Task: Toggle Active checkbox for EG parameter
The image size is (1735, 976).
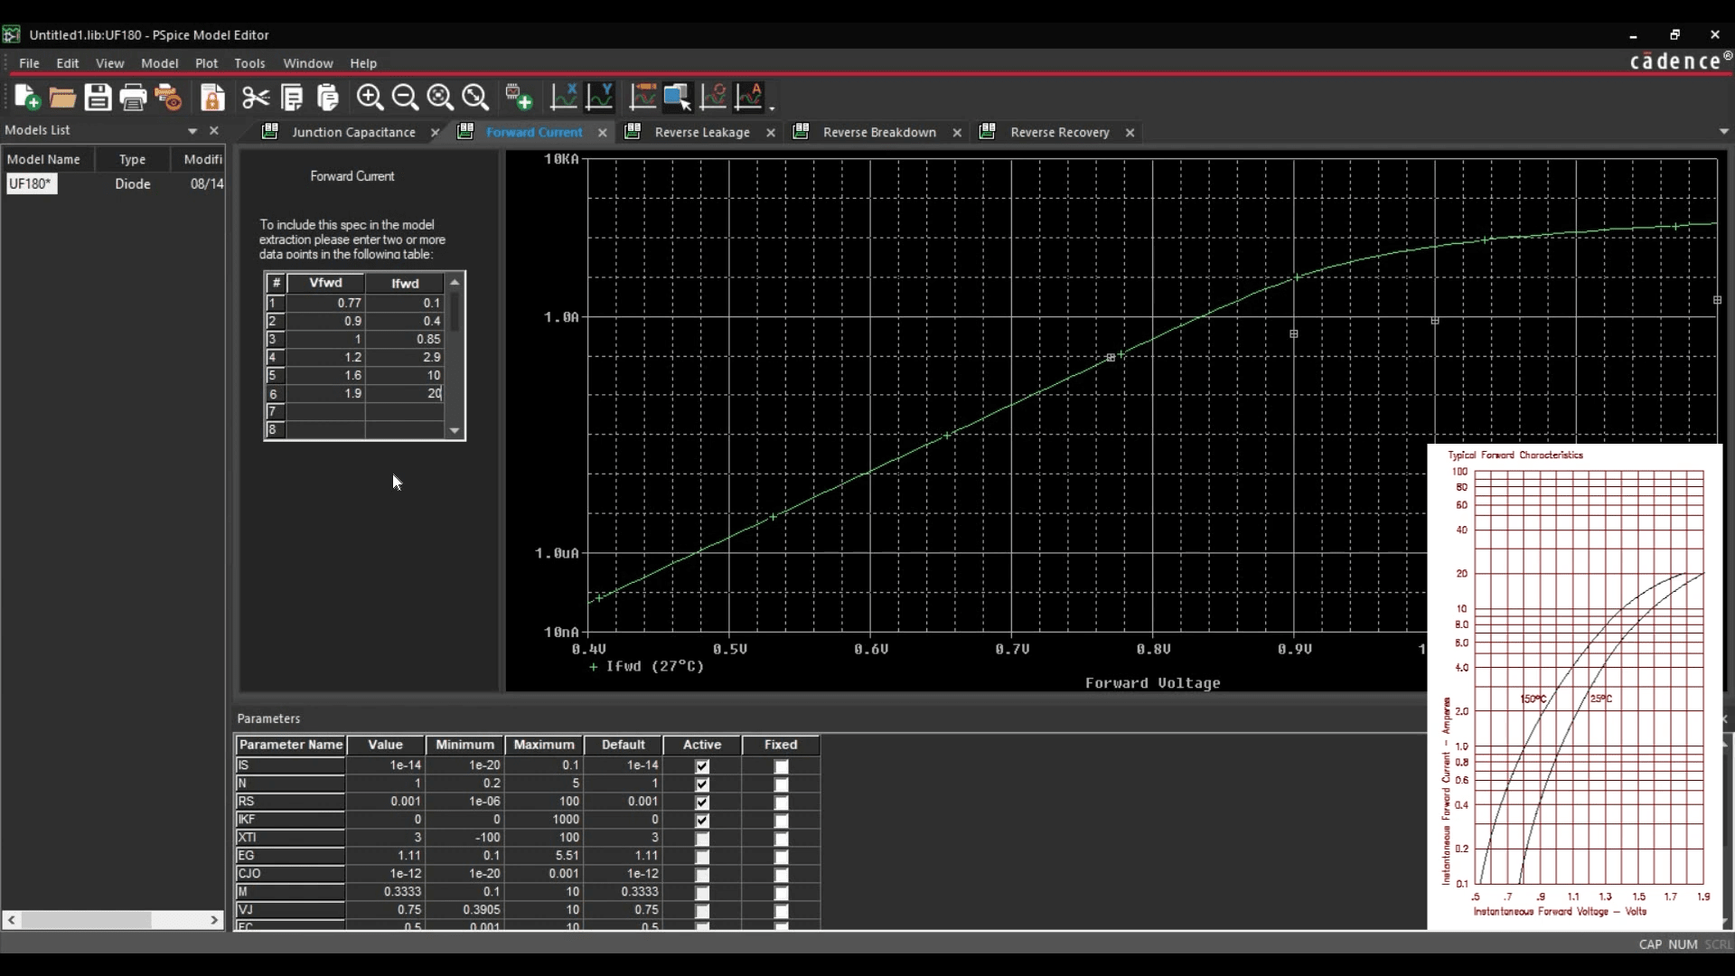Action: tap(702, 857)
